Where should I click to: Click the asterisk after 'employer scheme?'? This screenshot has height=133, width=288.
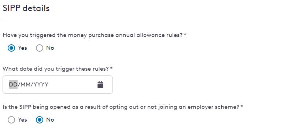[242, 106]
